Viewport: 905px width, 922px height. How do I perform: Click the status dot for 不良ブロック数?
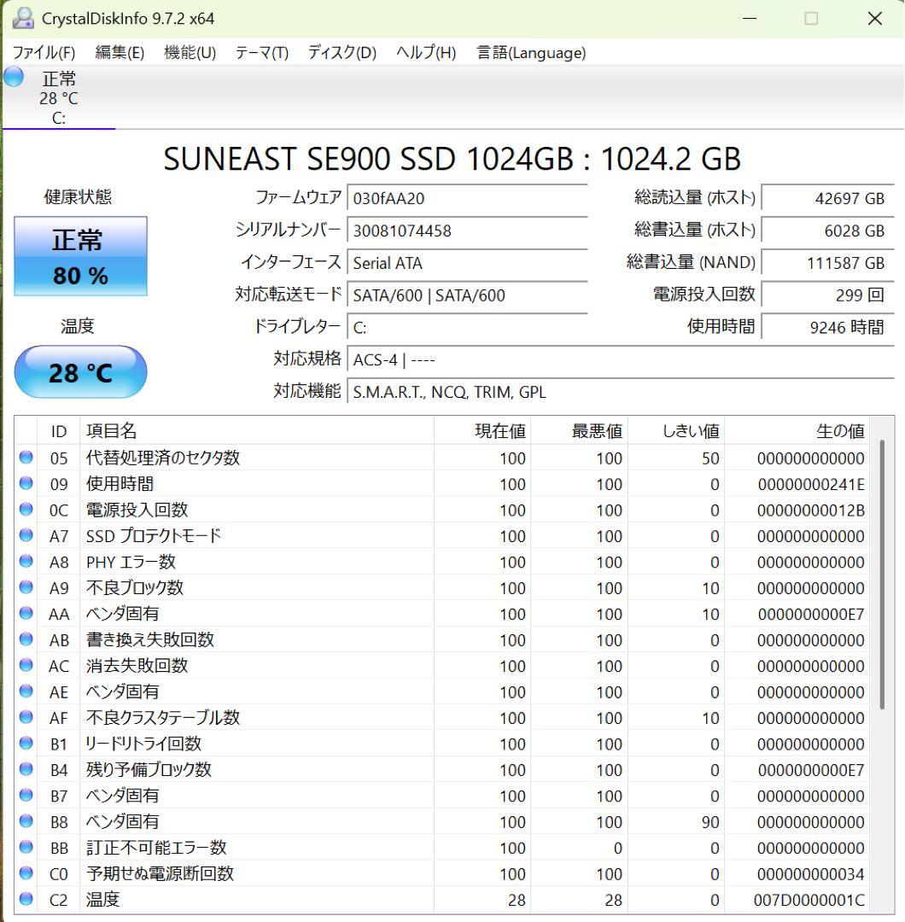pos(26,587)
